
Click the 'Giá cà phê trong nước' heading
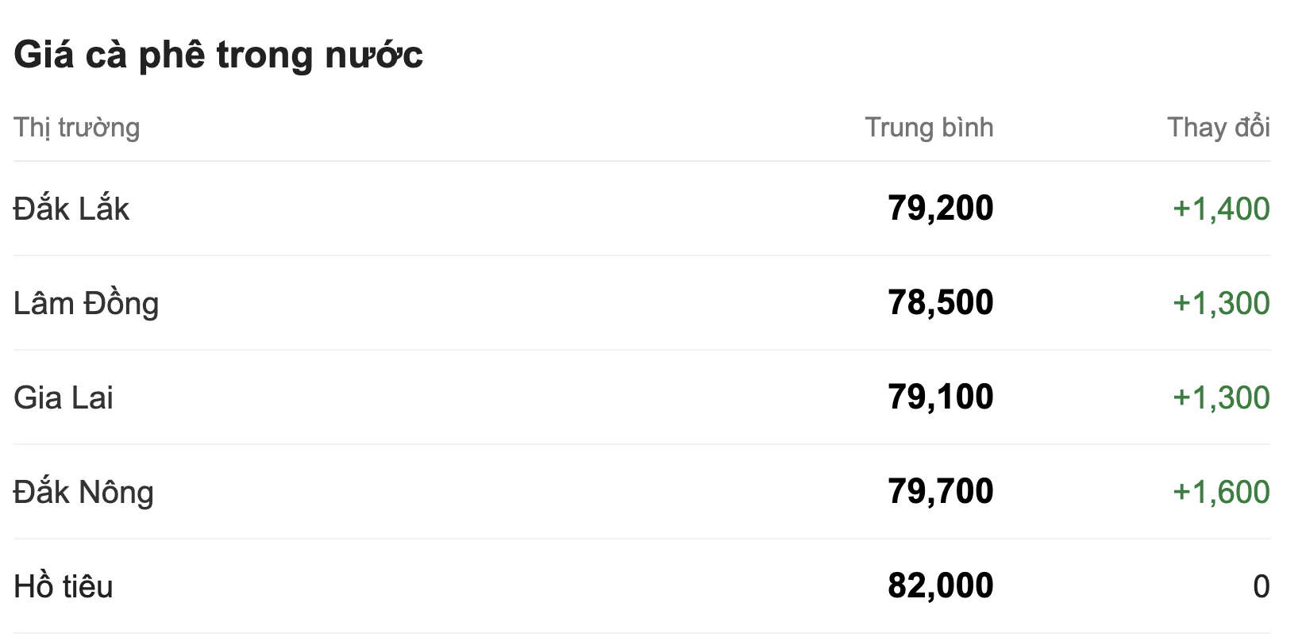tap(218, 55)
